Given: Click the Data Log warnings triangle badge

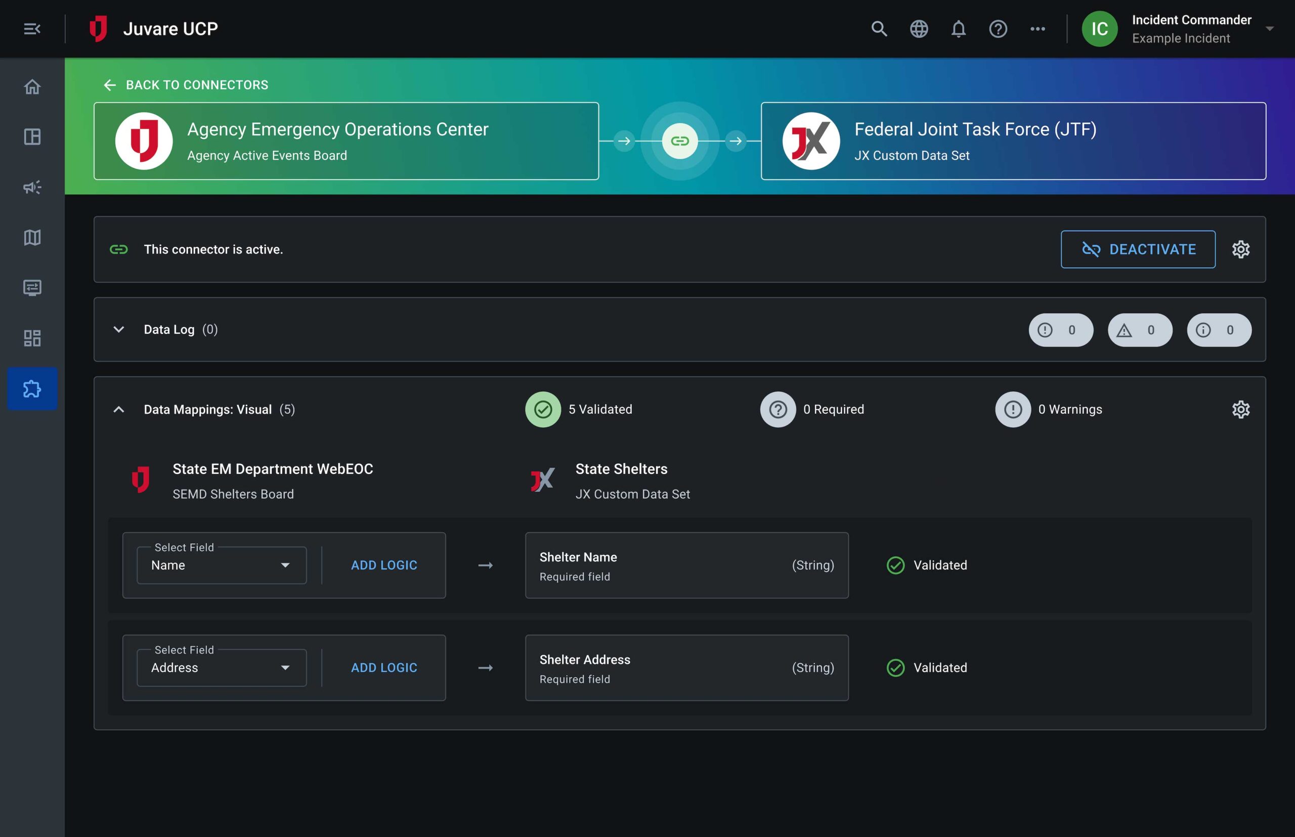Looking at the screenshot, I should [1140, 330].
